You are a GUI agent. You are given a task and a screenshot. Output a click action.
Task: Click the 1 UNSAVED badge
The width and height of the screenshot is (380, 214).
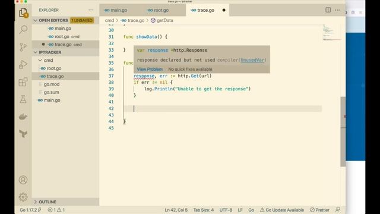(x=82, y=20)
